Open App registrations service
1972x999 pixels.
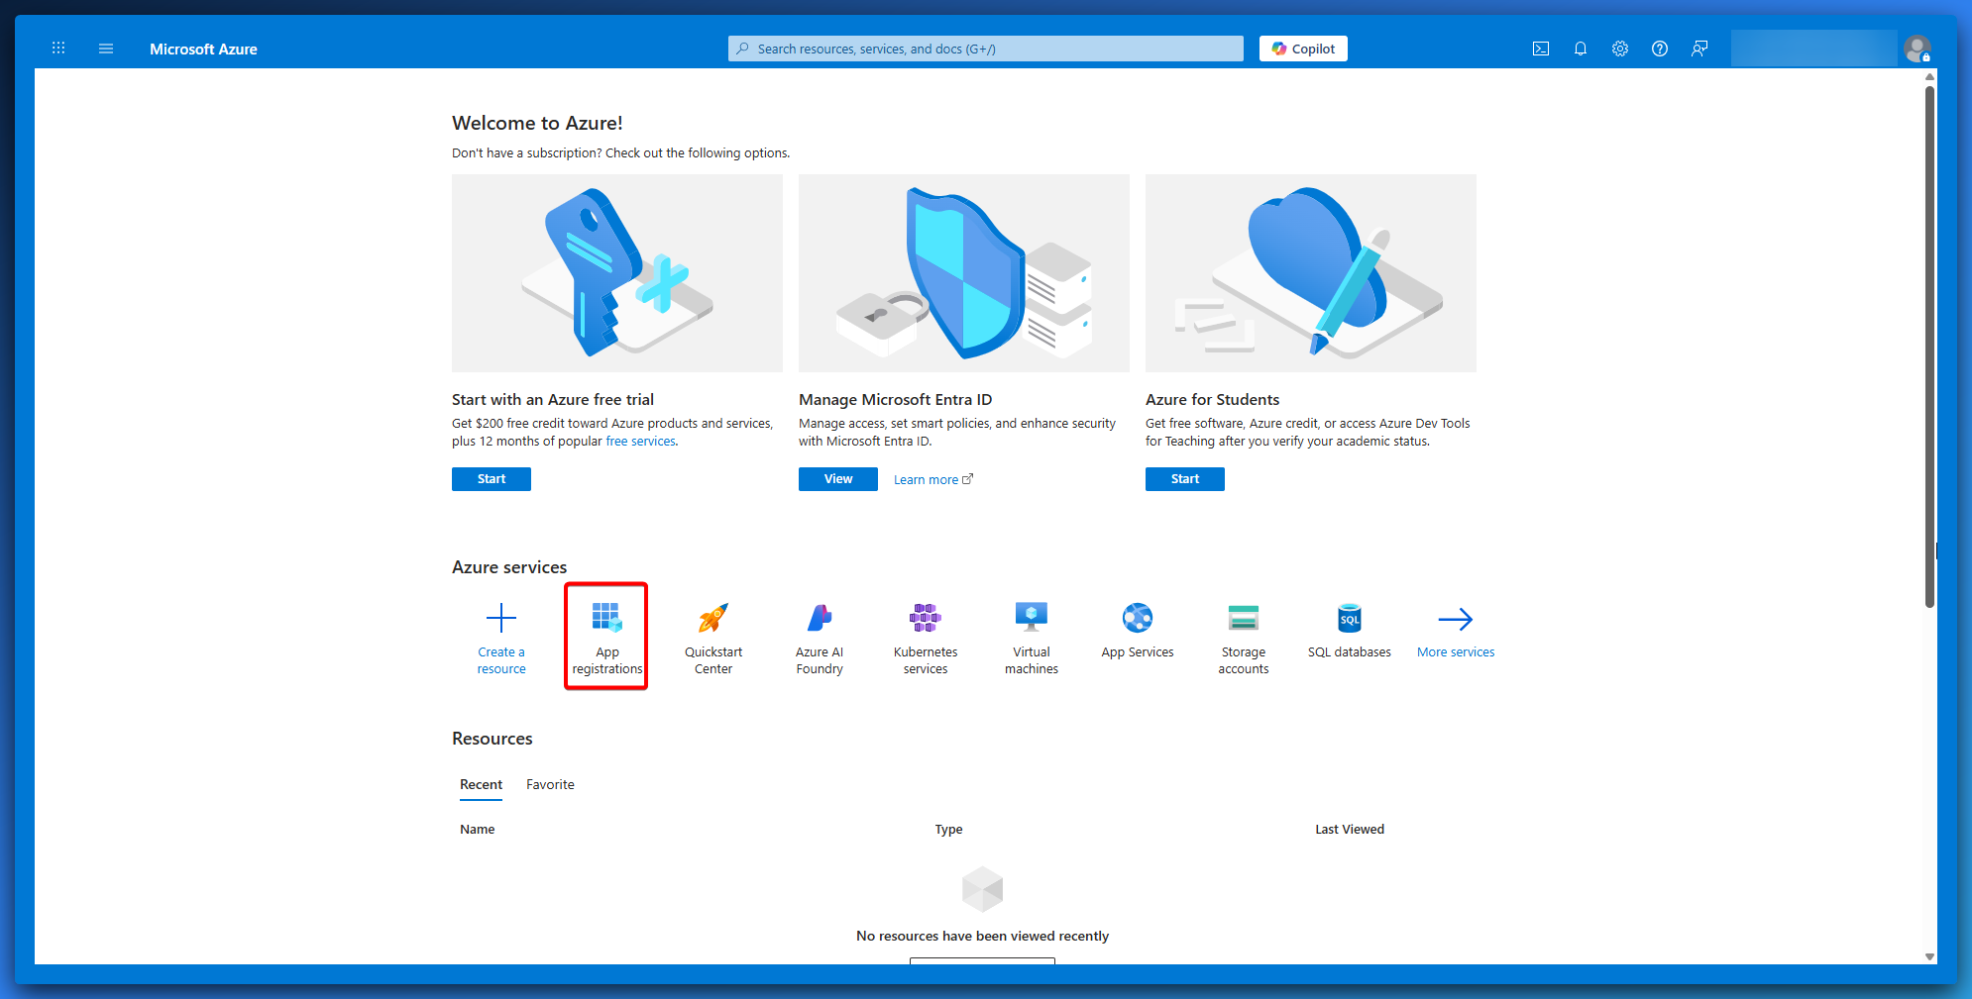(606, 637)
